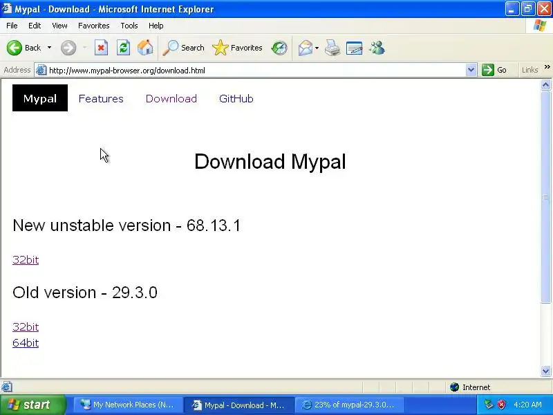Screen dimensions: 553x415
Task: Click the Download Mypal heading
Action: 270,162
